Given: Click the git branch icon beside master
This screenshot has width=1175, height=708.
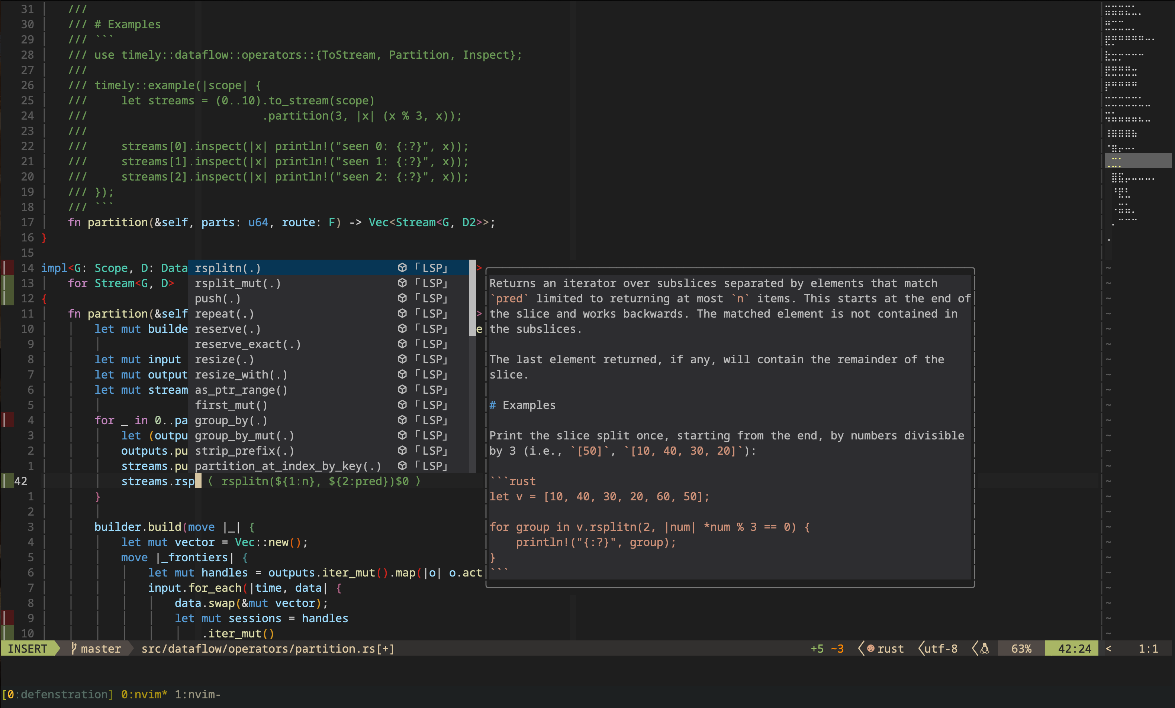Looking at the screenshot, I should [74, 648].
